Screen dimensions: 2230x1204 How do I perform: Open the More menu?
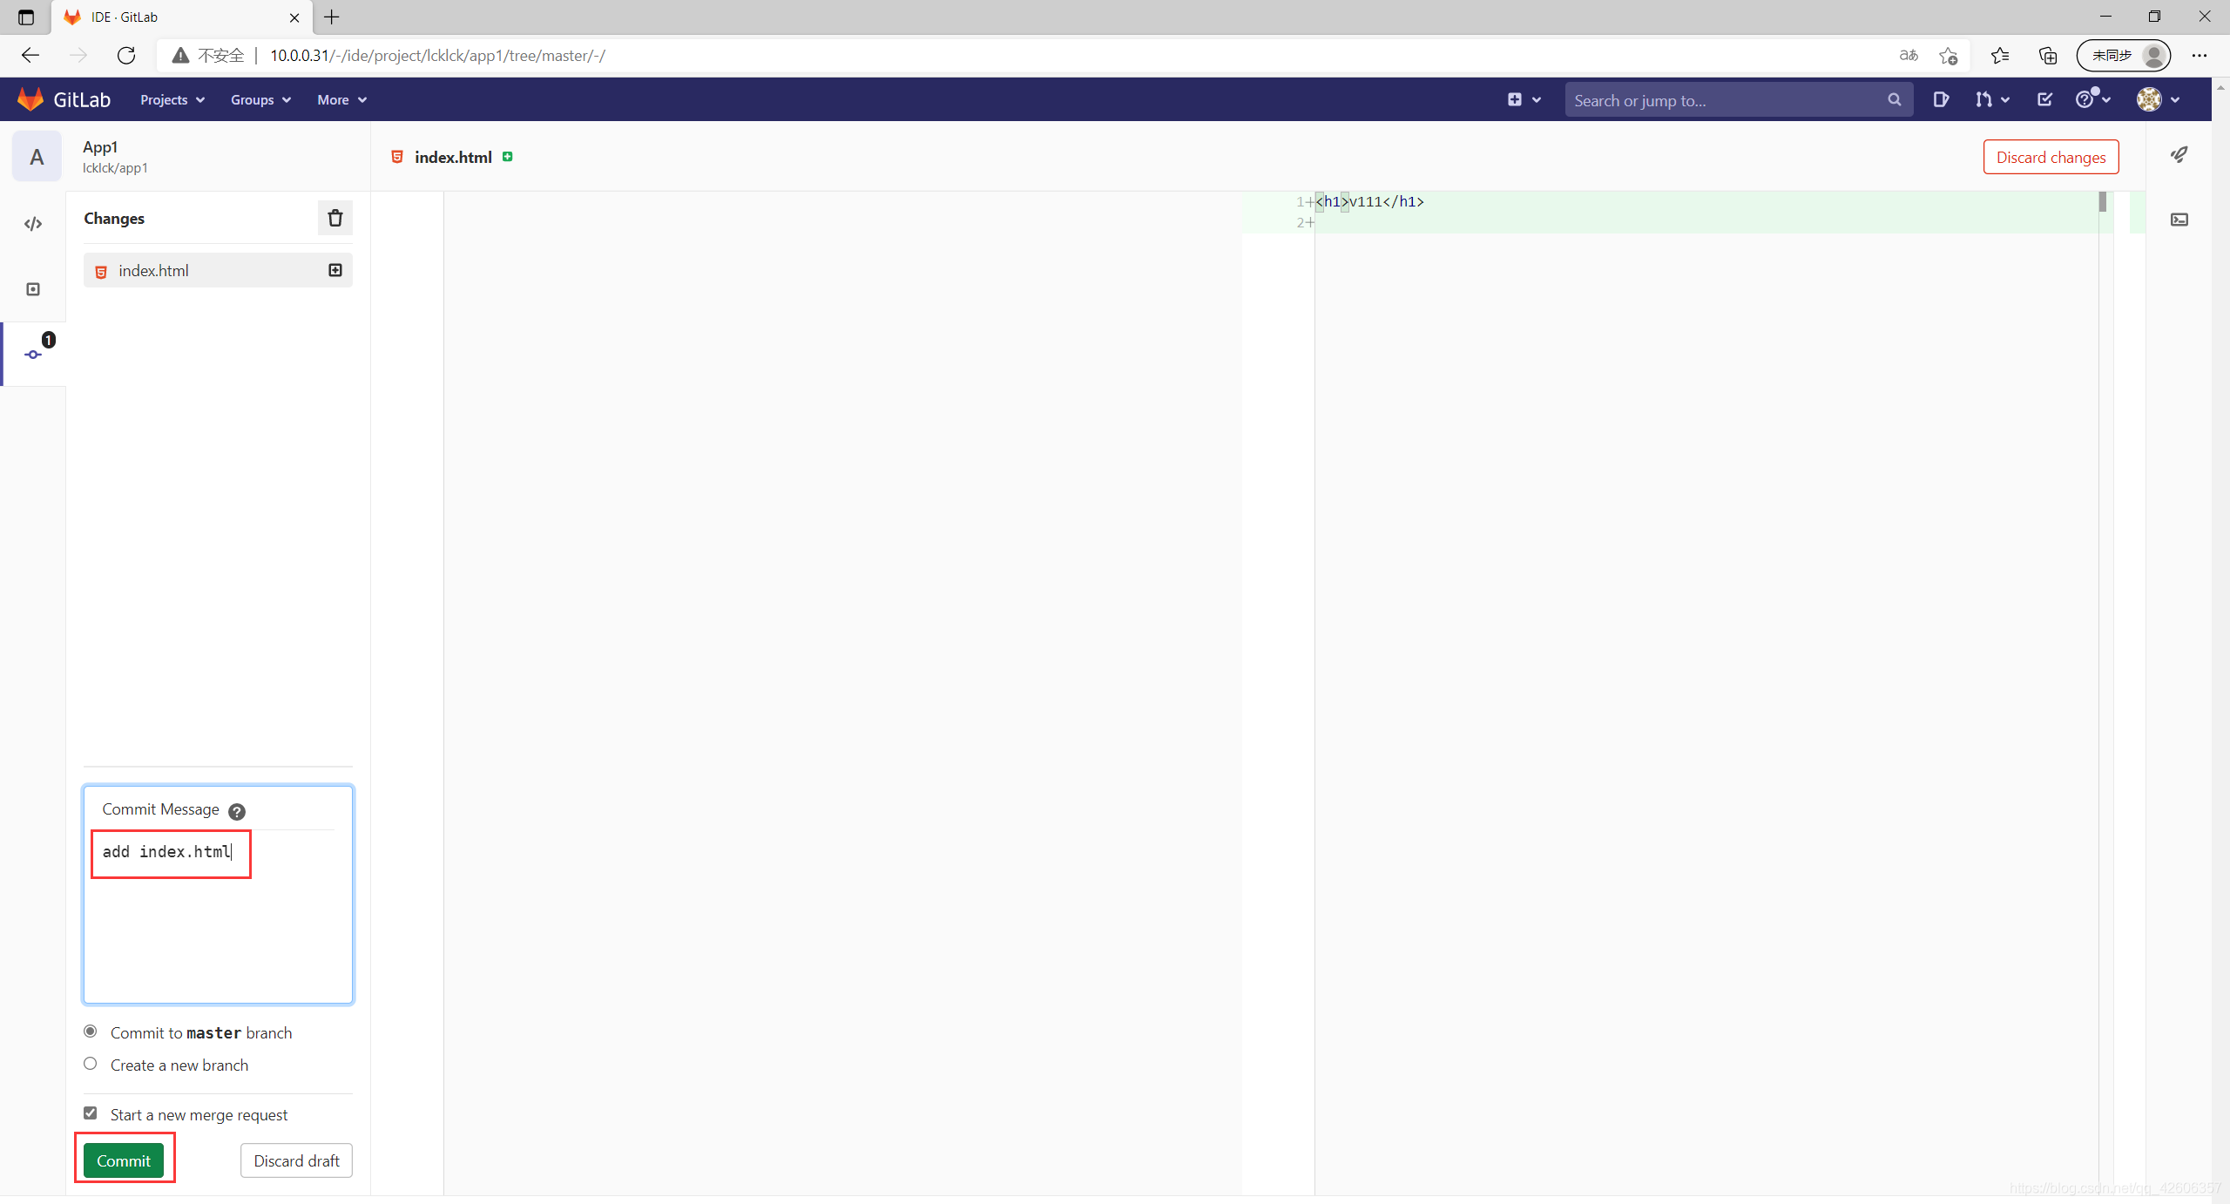[x=341, y=100]
